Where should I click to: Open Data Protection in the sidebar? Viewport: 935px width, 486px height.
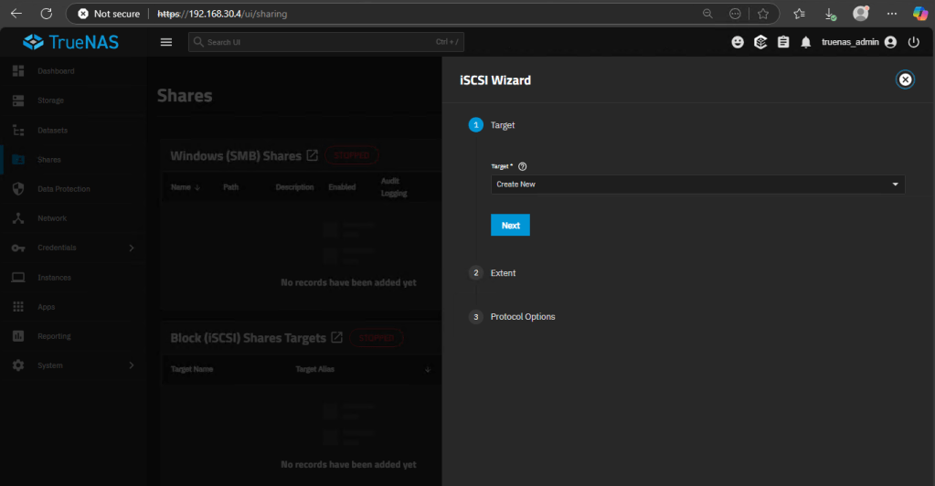click(63, 189)
